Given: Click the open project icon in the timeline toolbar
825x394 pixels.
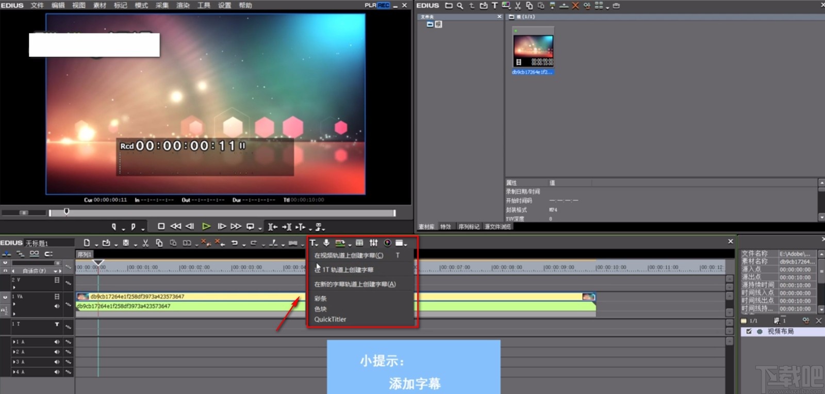Looking at the screenshot, I should click(x=106, y=243).
